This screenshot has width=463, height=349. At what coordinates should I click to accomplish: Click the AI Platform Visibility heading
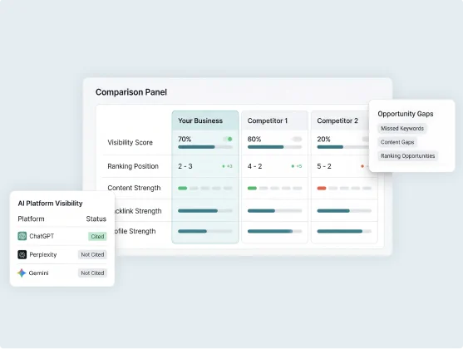click(50, 203)
